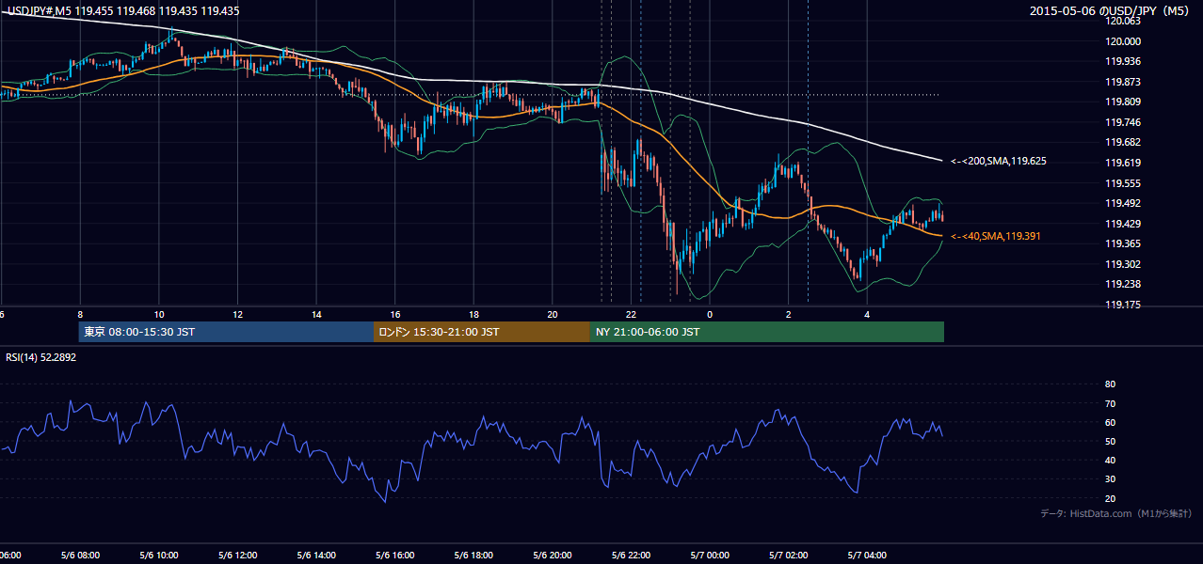Click the 5/6 20:00 time label

click(553, 555)
